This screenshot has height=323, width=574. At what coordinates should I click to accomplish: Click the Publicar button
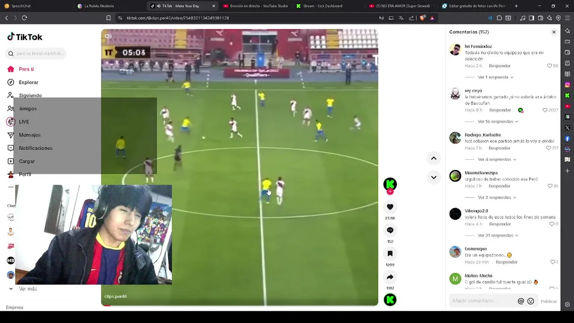(x=548, y=301)
